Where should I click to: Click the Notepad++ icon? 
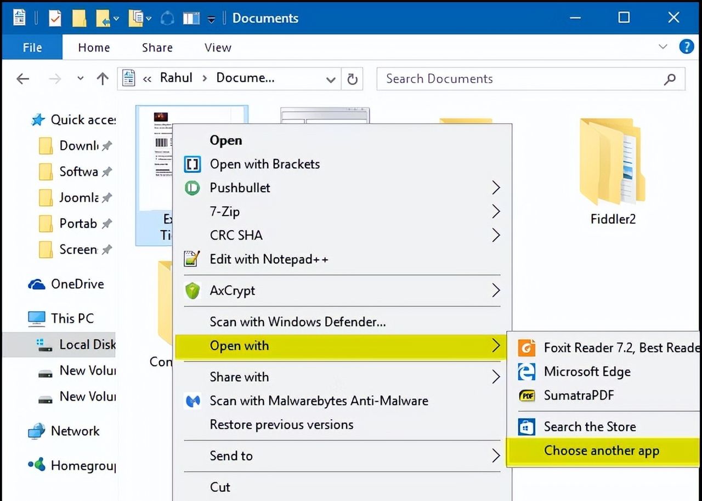point(192,259)
